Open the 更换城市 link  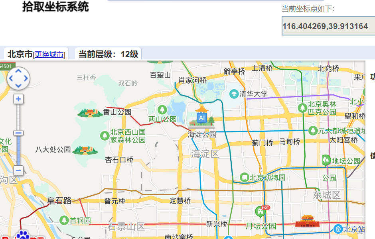point(49,55)
